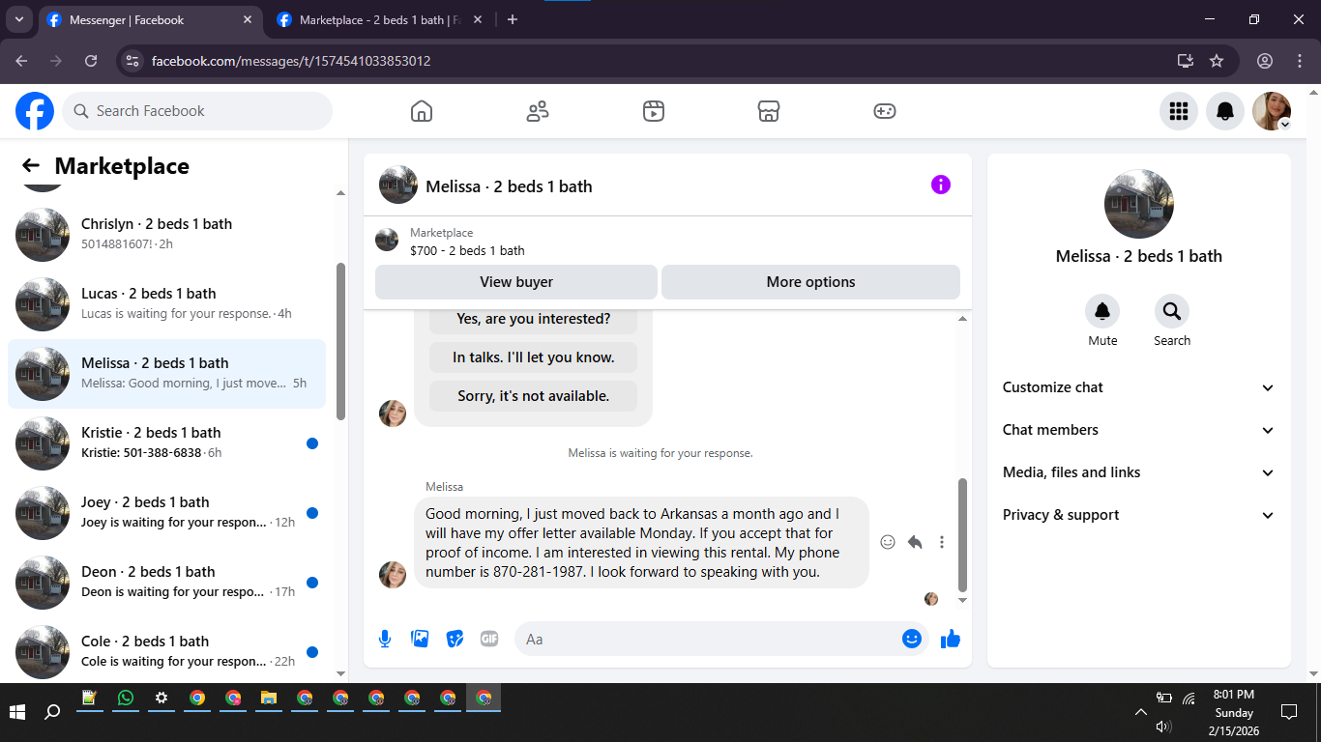The height and width of the screenshot is (742, 1321).
Task: Search within the Melissa conversation
Action: (x=1172, y=311)
